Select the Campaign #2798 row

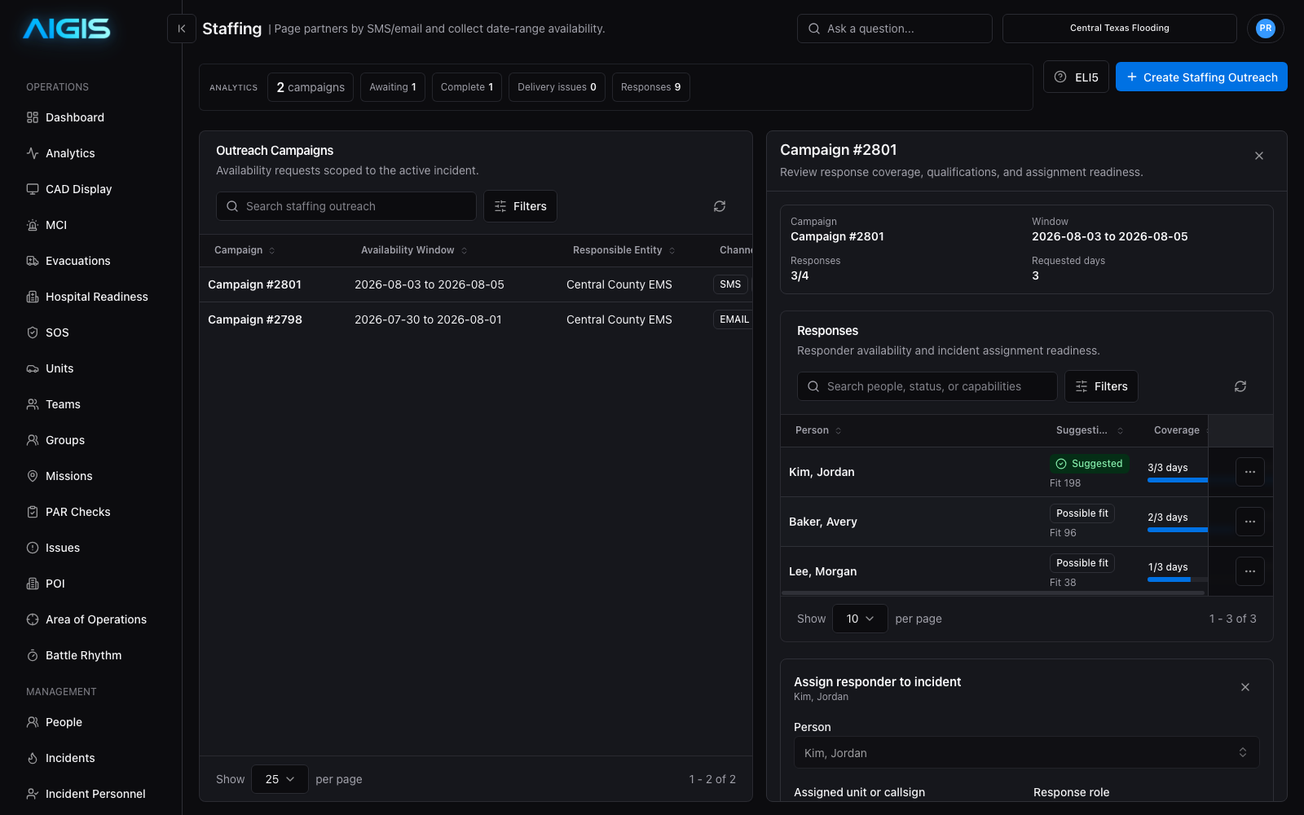[x=476, y=319]
